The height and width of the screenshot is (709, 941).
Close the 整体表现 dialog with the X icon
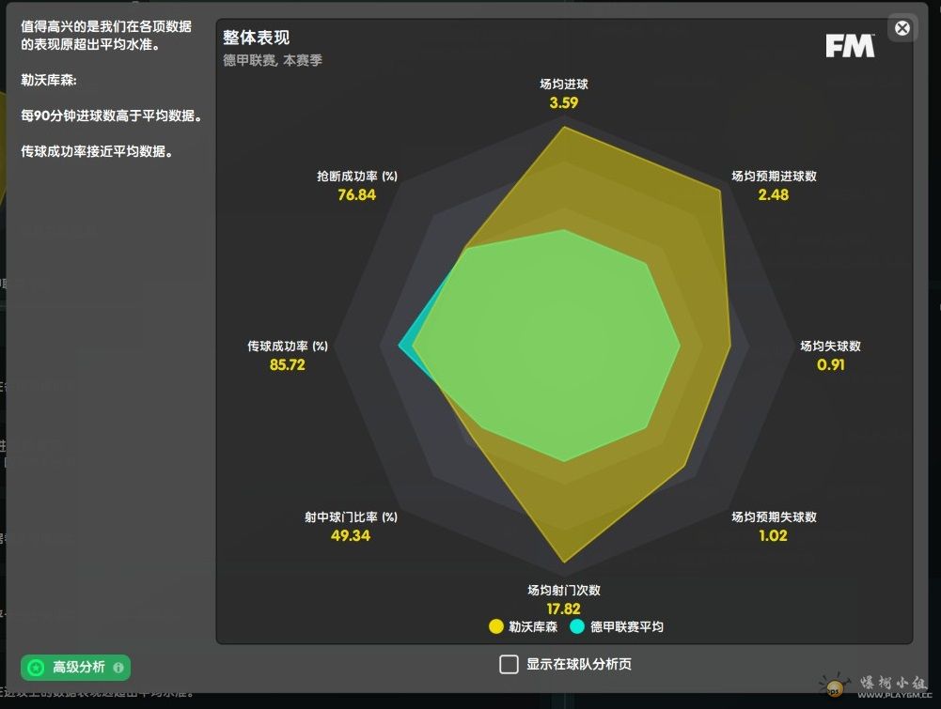pyautogui.click(x=902, y=28)
